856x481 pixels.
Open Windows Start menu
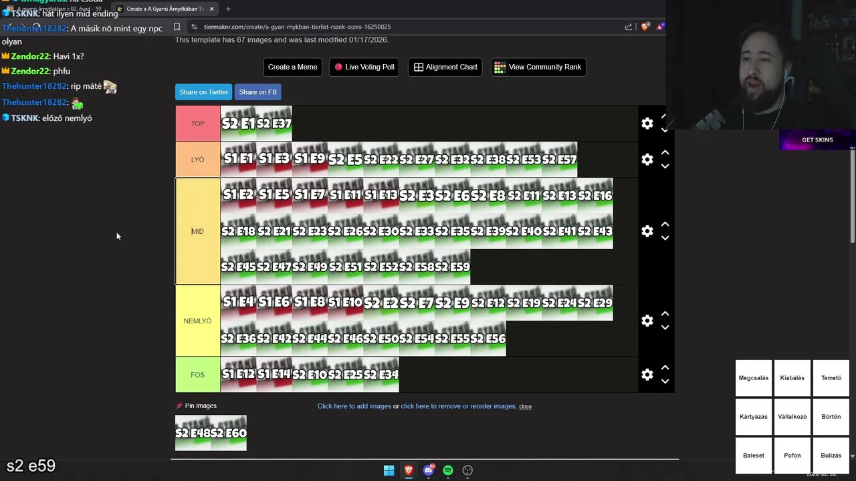click(x=389, y=470)
